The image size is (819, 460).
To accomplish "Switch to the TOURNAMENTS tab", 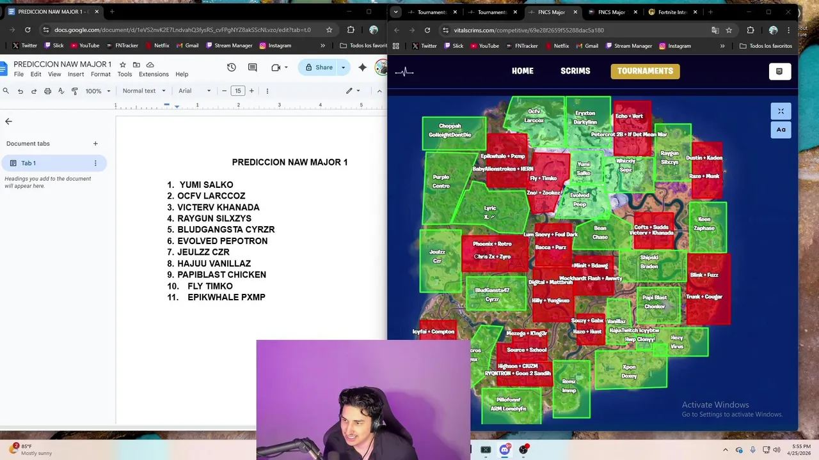I will pos(645,71).
